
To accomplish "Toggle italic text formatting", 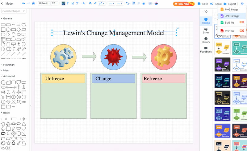I will [68, 3].
